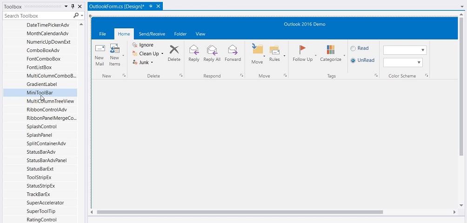Open the Move dropdown arrow
Screen dimensions: 467x223
coord(264,56)
